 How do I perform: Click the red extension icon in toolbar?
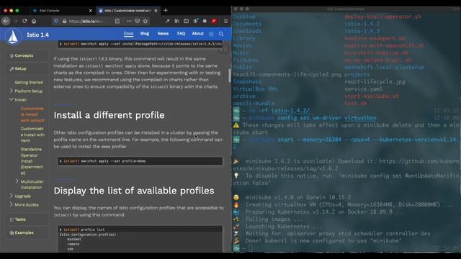[x=214, y=21]
